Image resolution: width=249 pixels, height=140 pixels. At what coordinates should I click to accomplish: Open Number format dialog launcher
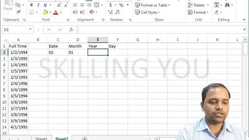[x=130, y=20]
